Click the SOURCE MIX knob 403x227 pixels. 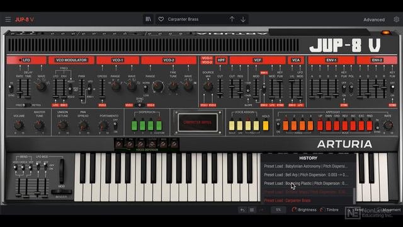(208, 86)
